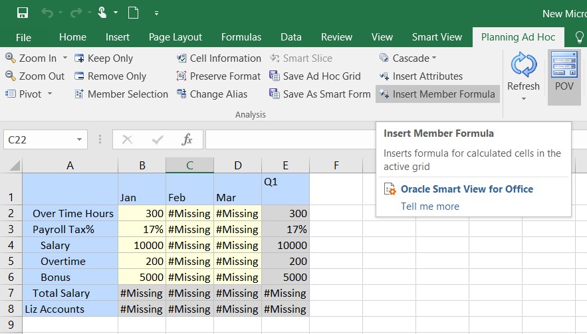
Task: Select column C header
Action: [189, 165]
